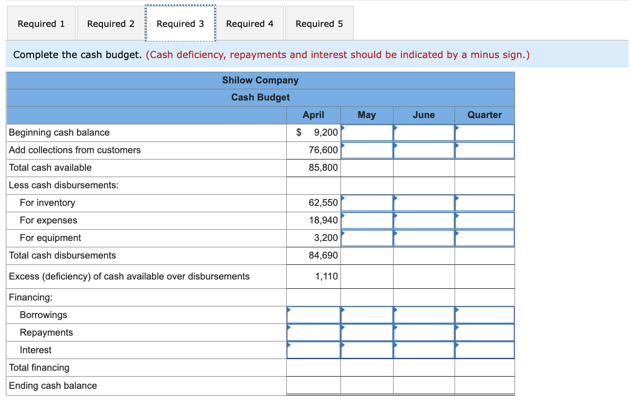Image resolution: width=635 pixels, height=401 pixels.
Task: Click the Quarter equipment disbursement cell
Action: click(x=484, y=238)
